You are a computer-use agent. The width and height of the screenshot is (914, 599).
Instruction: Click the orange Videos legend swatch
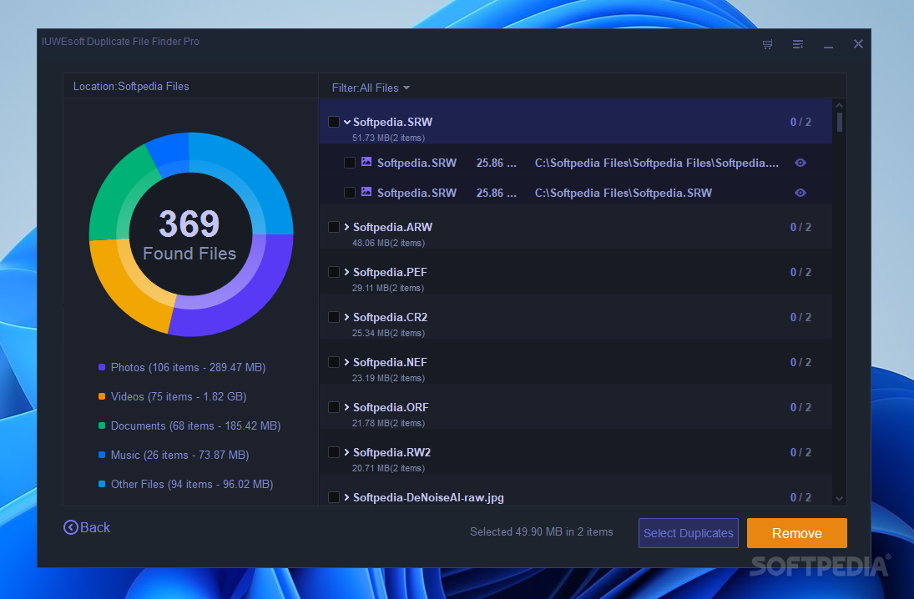102,396
